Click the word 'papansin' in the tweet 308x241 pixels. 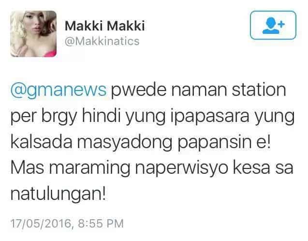pyautogui.click(x=215, y=143)
